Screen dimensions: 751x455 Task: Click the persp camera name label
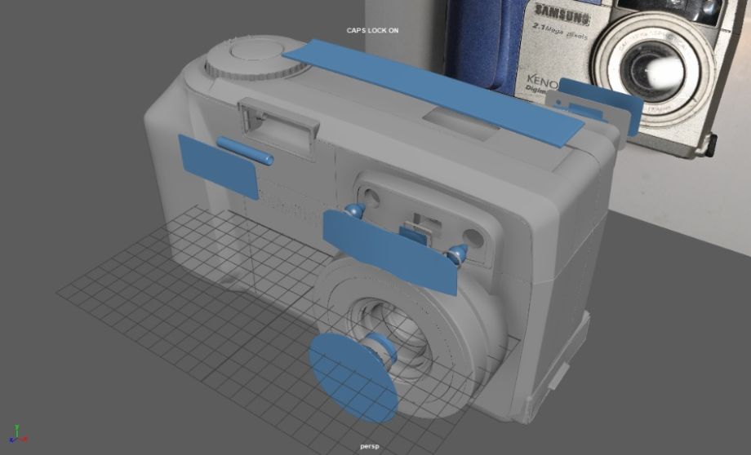tap(371, 446)
